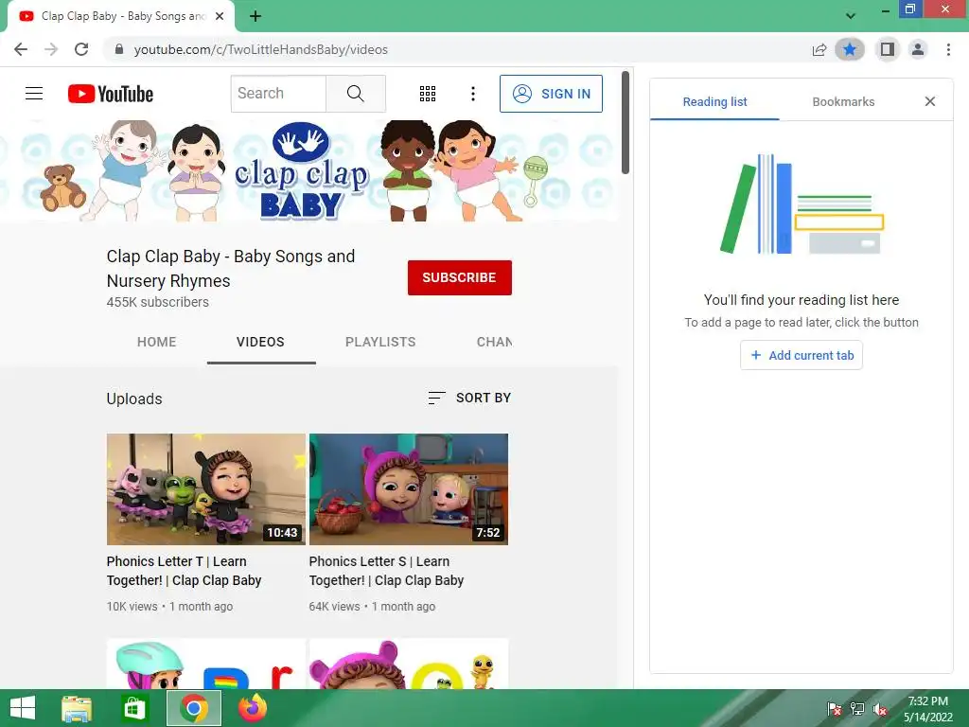Image resolution: width=969 pixels, height=727 pixels.
Task: Click the Chrome taskbar icon
Action: pyautogui.click(x=194, y=708)
